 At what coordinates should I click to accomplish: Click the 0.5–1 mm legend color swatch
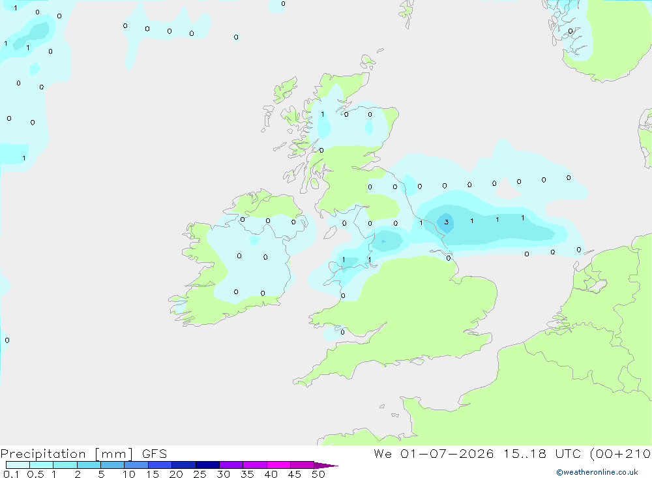42,465
